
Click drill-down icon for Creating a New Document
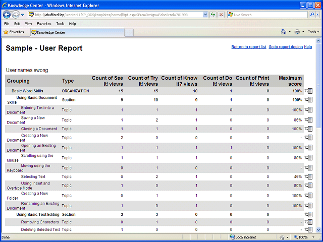click(x=308, y=138)
